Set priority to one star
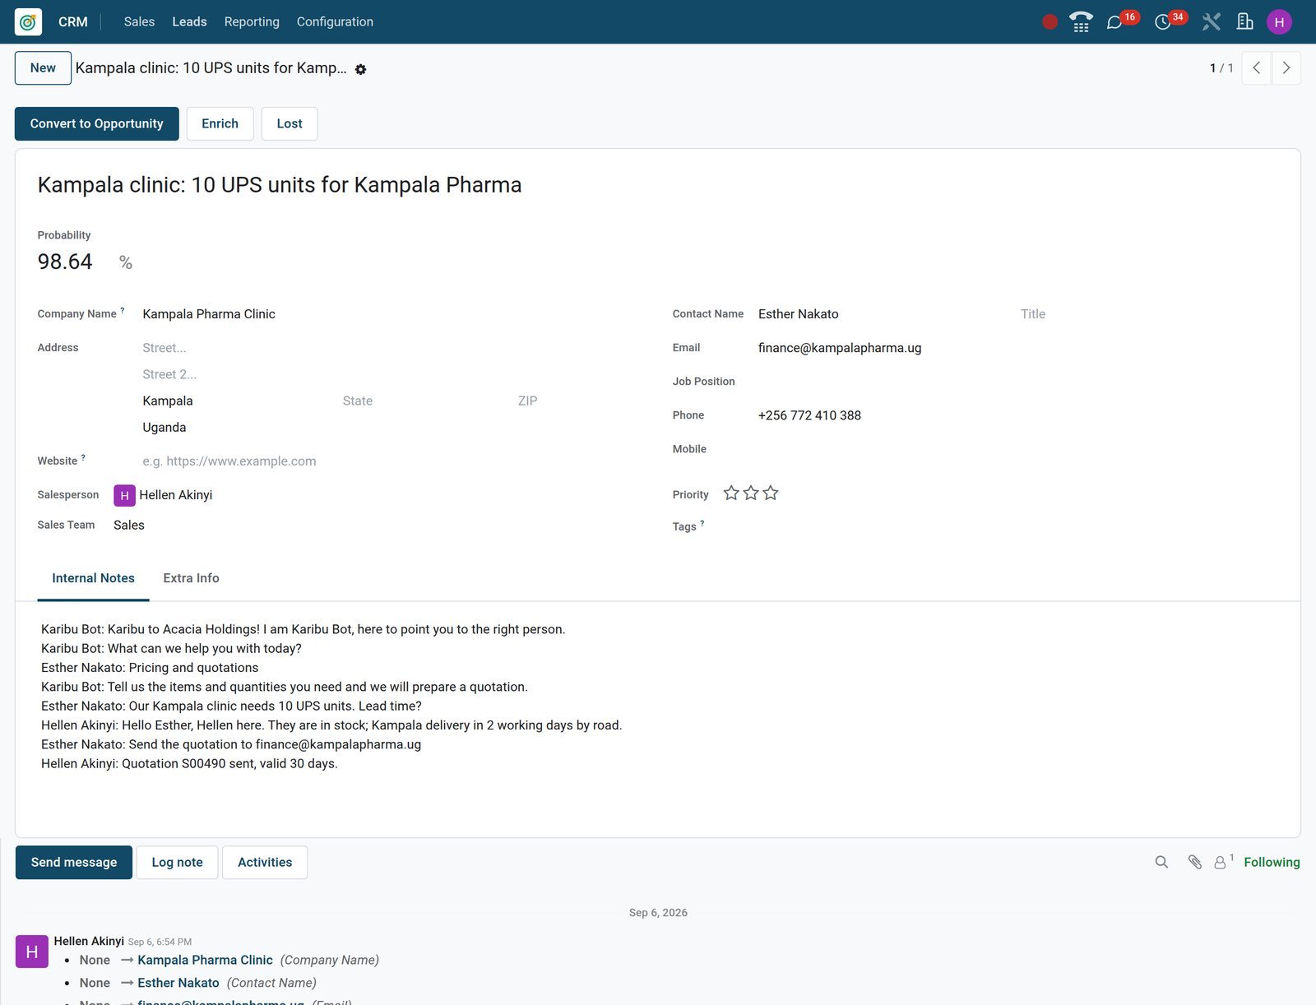Image resolution: width=1316 pixels, height=1005 pixels. 731,493
